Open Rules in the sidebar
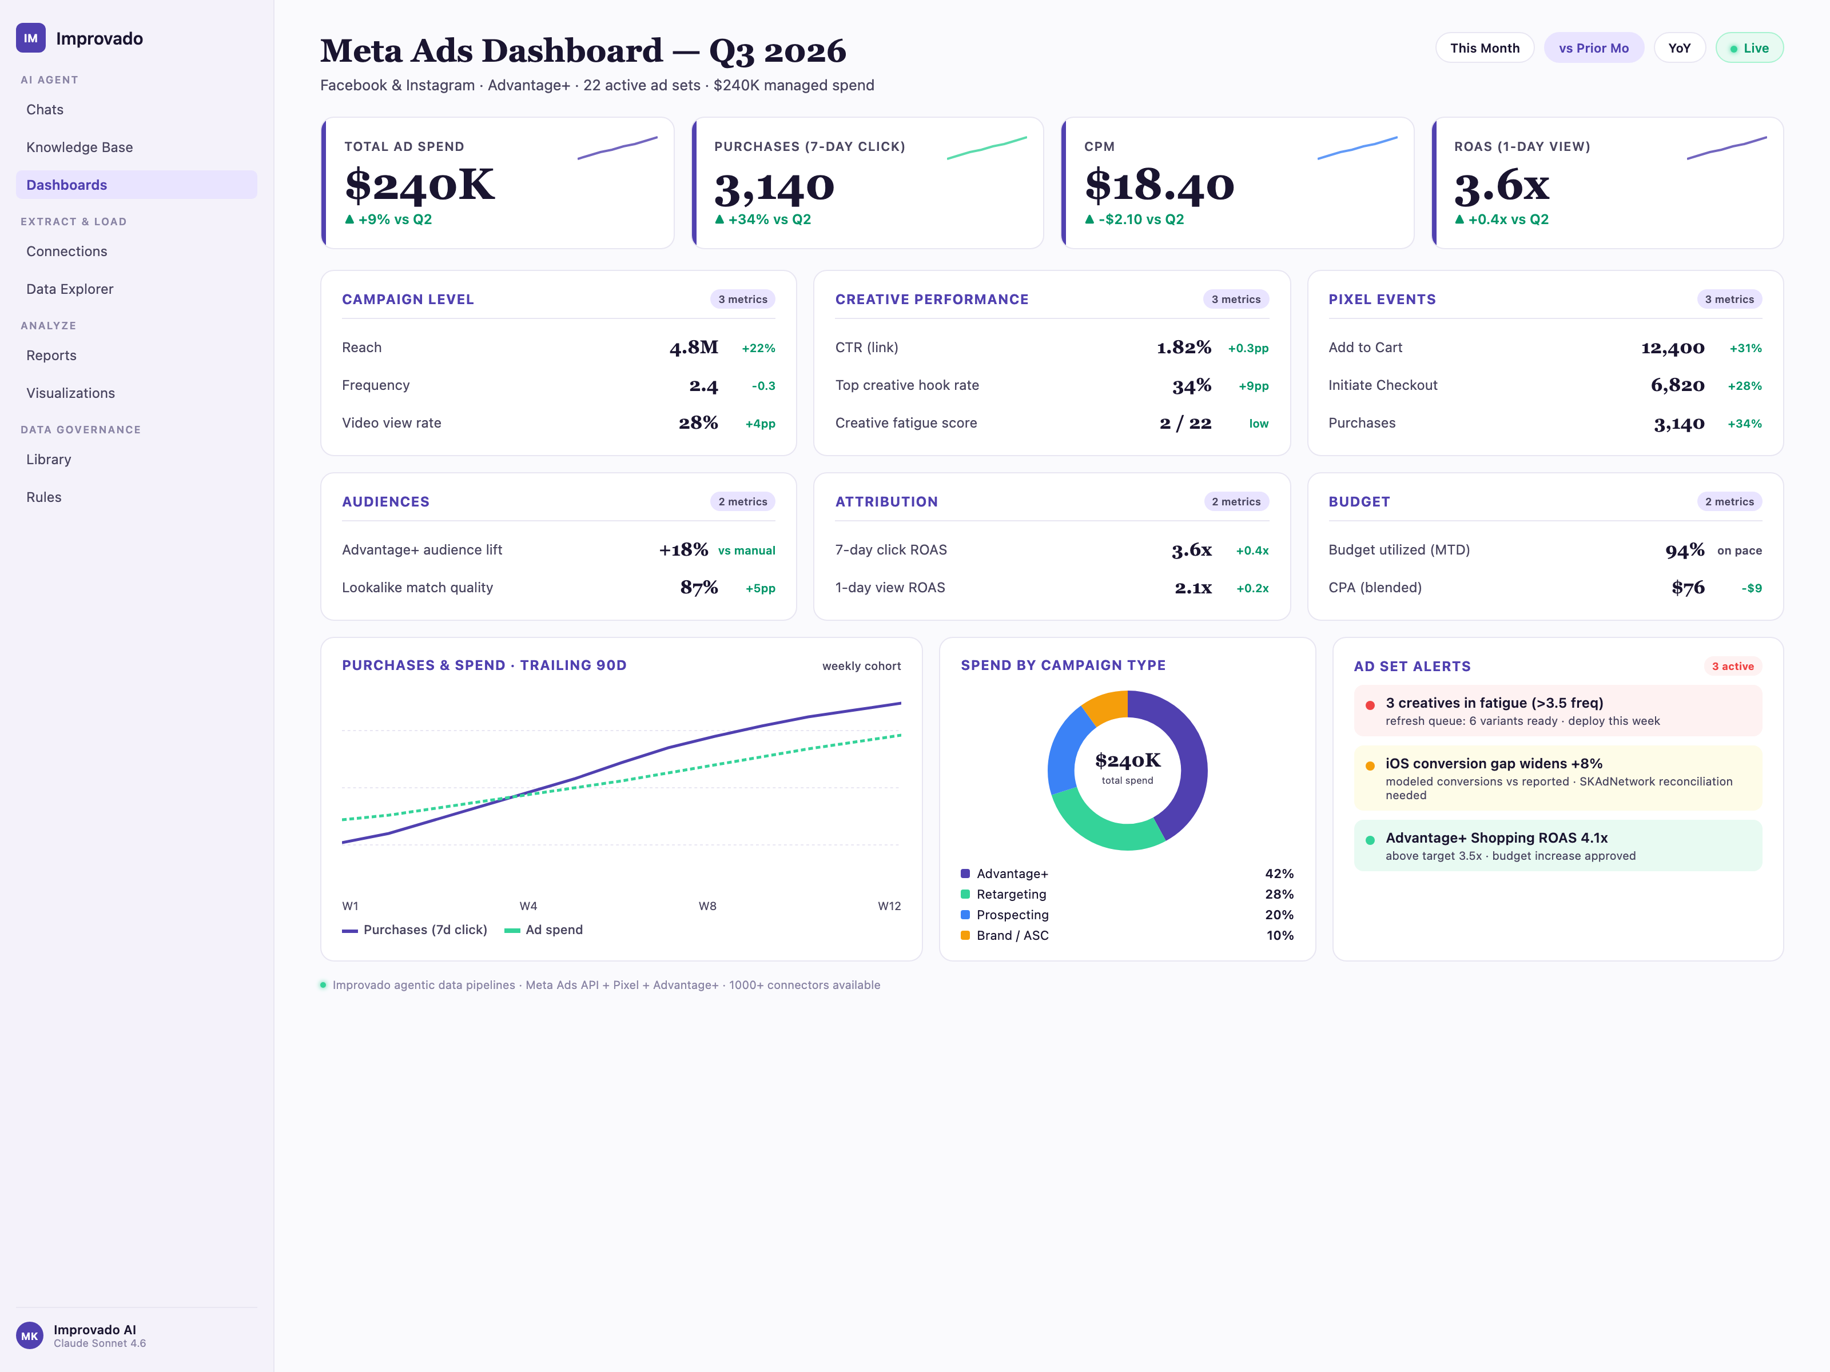Viewport: 1830px width, 1372px height. [137, 497]
